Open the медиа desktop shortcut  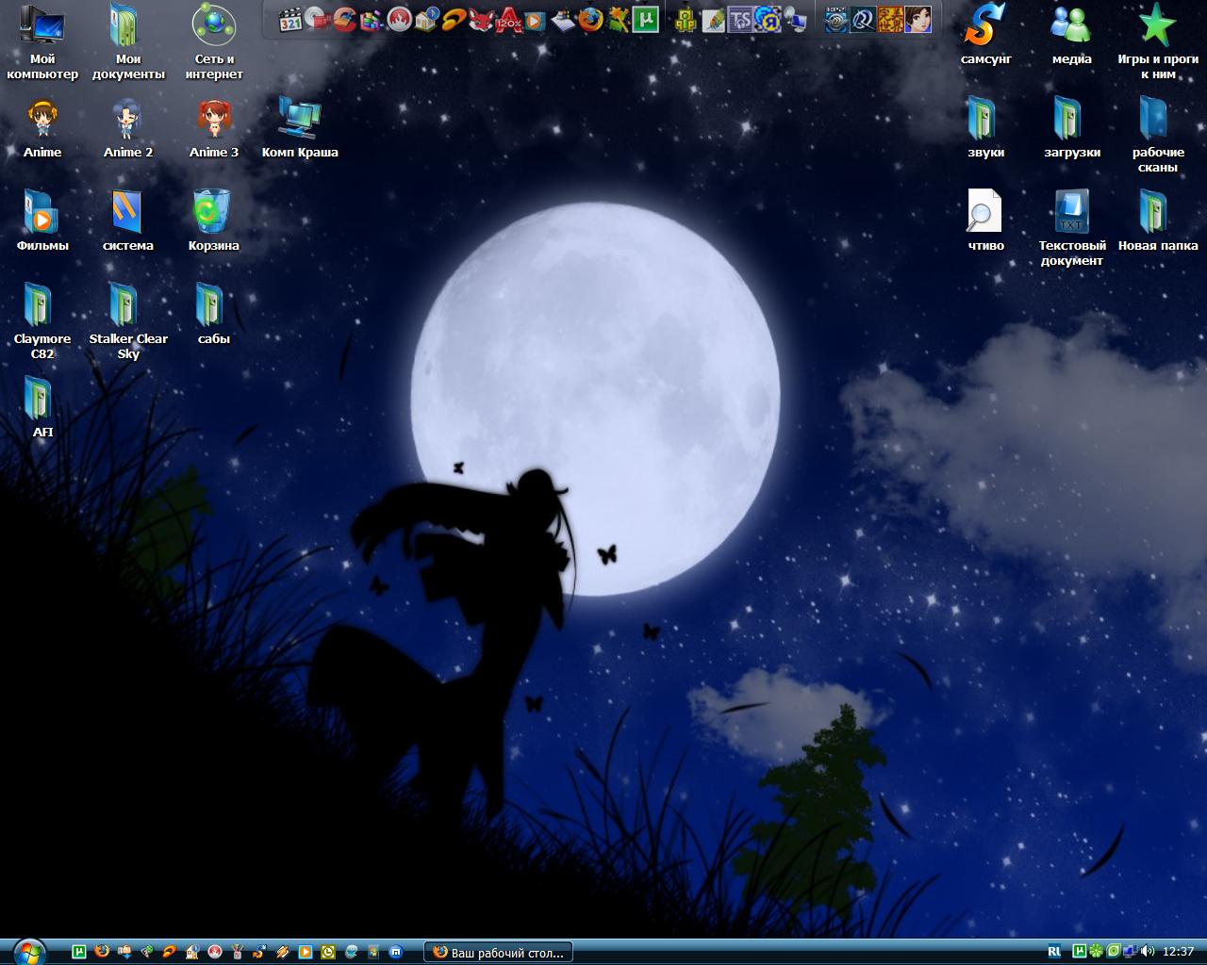(1072, 35)
